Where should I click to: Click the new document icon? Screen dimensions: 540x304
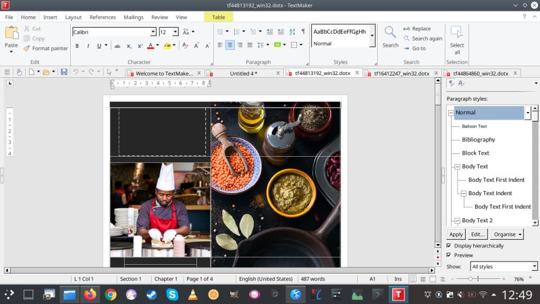pos(31,72)
